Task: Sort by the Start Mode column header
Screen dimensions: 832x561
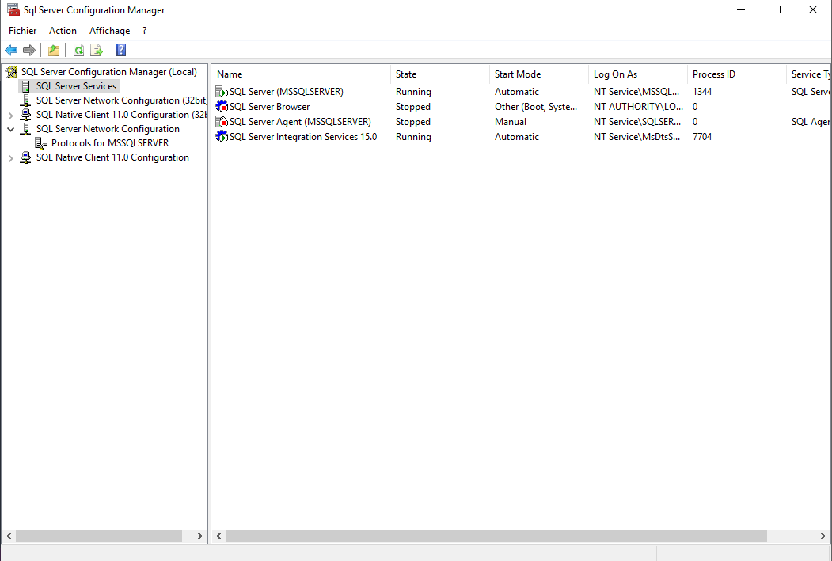Action: 539,74
